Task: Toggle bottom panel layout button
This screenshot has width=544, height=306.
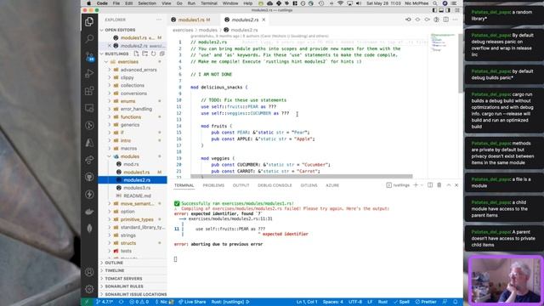Action: tap(441, 10)
